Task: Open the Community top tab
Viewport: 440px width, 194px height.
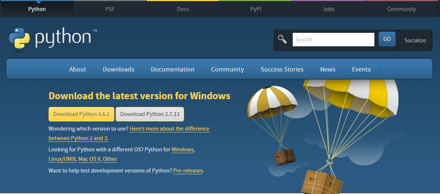Action: 401,9
